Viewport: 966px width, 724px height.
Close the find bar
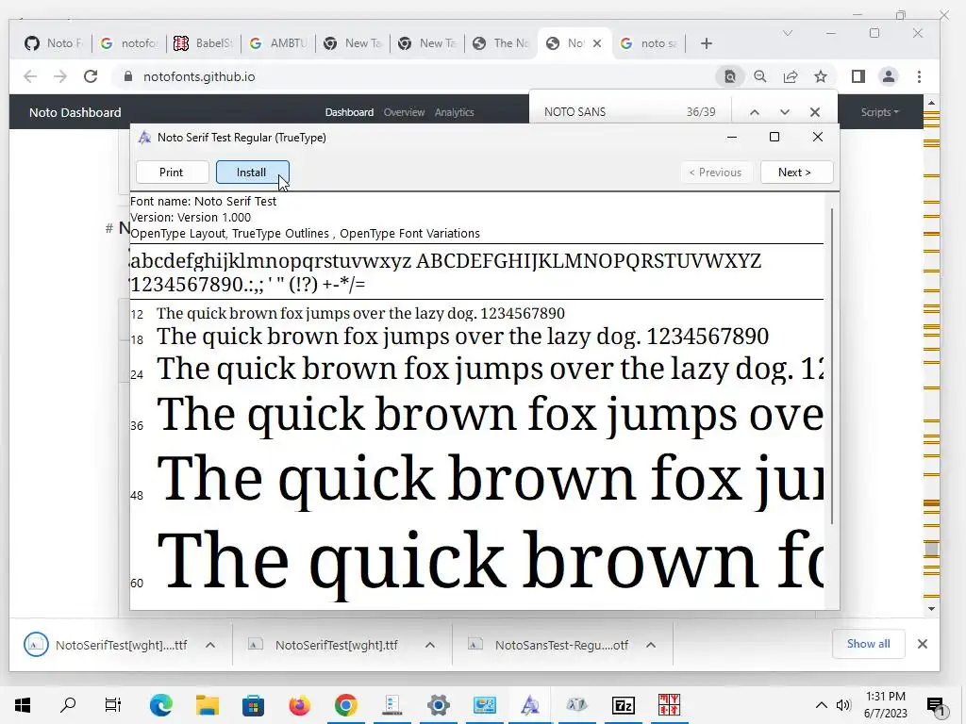pos(814,112)
